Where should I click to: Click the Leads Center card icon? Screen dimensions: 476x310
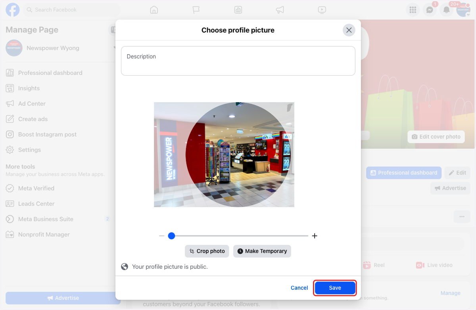pos(10,204)
